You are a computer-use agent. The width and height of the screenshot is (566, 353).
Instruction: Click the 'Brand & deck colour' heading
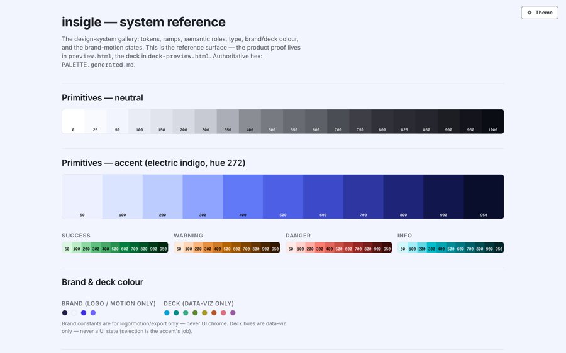click(x=102, y=282)
